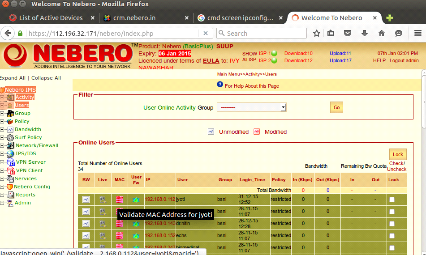Screen dimensions: 426x255
Task: Click the Modified graph legend icon
Action: point(257,132)
